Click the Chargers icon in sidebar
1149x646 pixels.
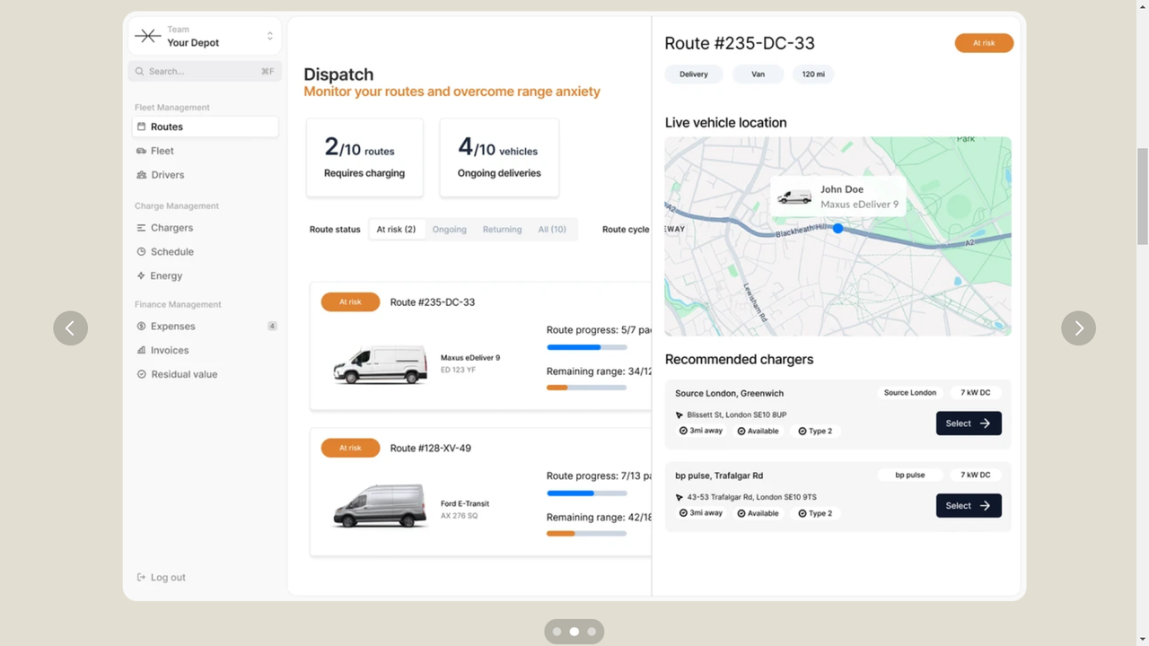click(x=141, y=228)
